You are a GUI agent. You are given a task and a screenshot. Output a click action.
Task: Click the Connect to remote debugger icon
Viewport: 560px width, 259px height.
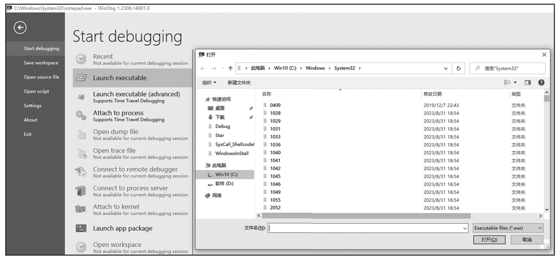pos(81,172)
